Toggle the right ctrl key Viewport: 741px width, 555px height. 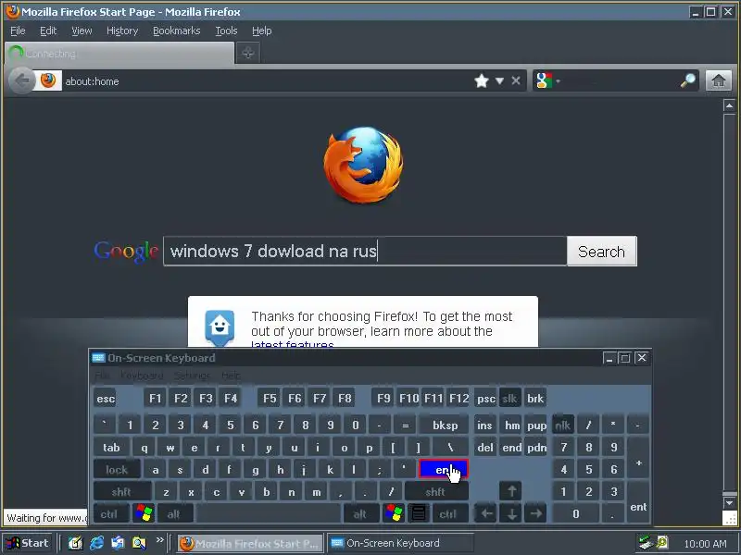[448, 513]
